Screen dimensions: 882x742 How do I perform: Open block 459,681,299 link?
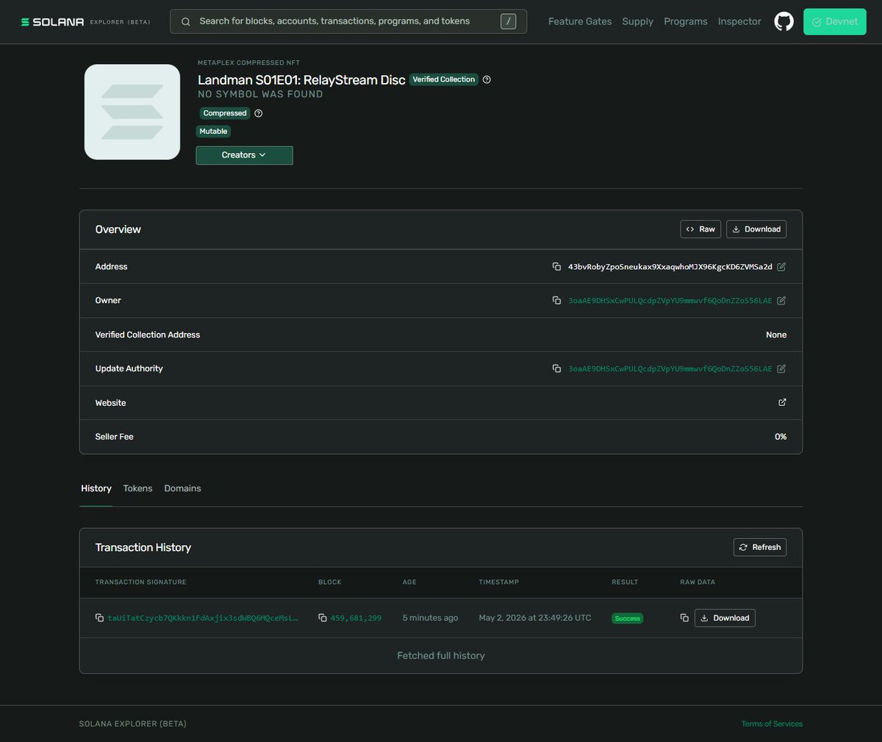point(356,618)
